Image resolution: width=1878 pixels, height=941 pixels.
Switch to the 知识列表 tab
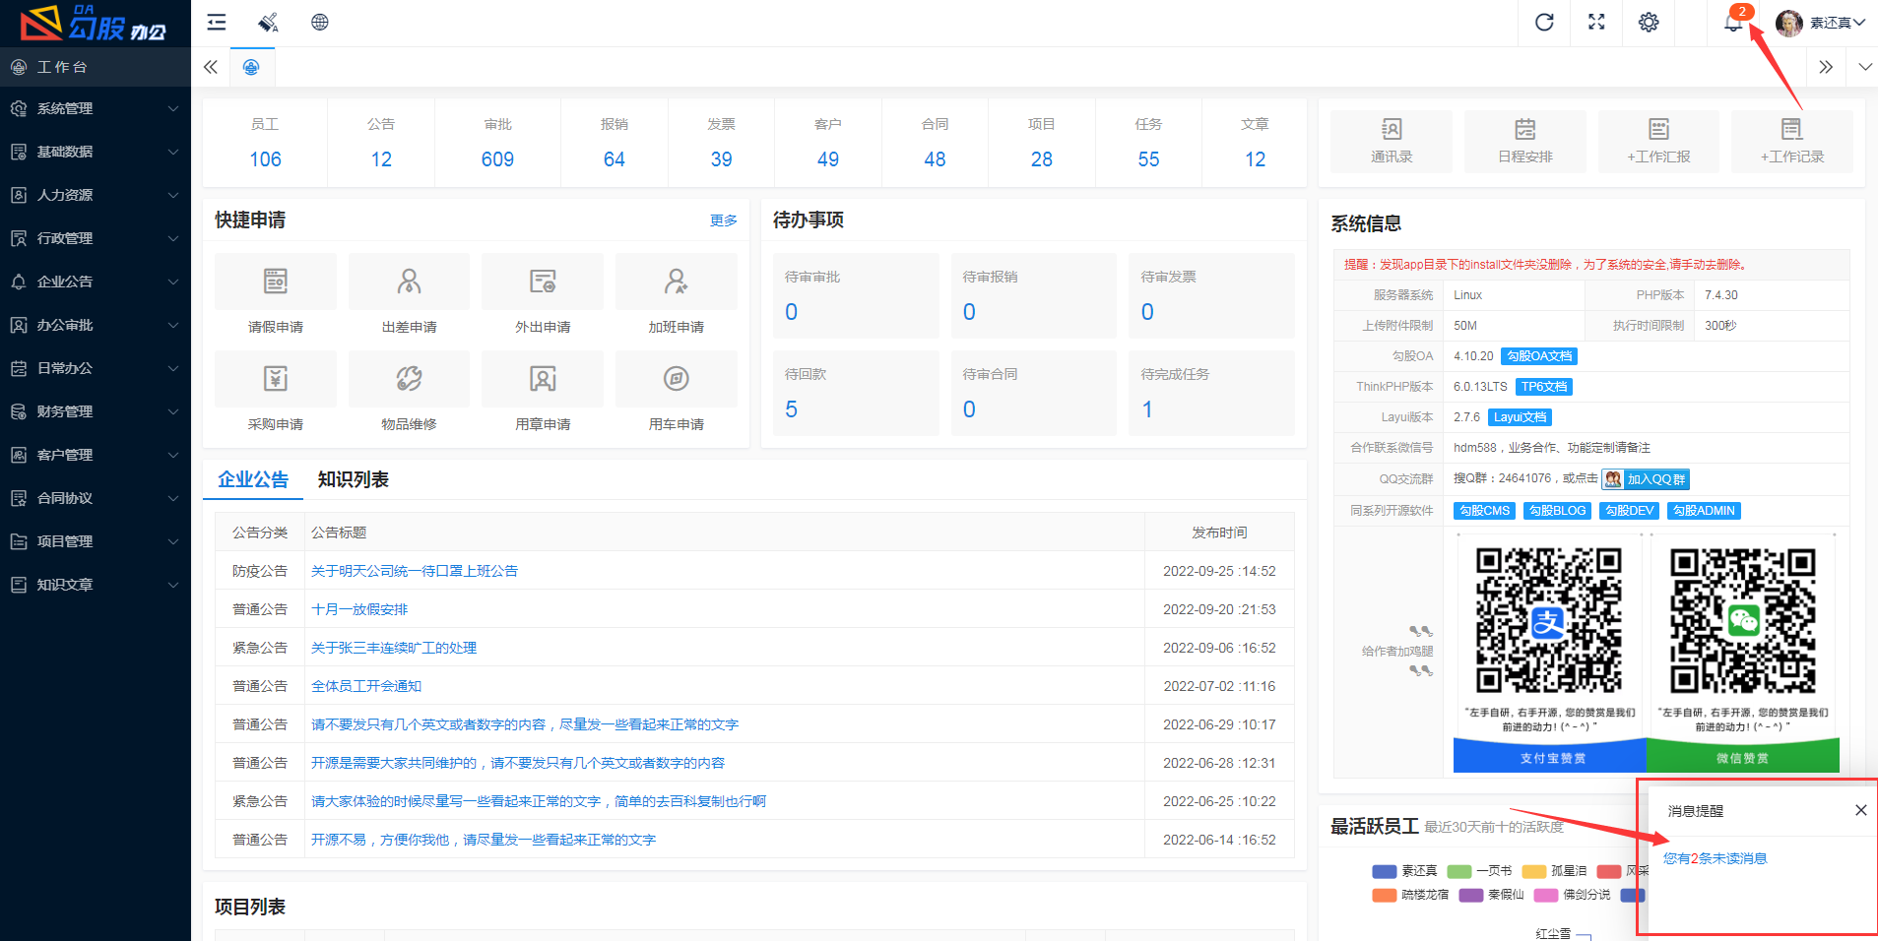[x=354, y=479]
